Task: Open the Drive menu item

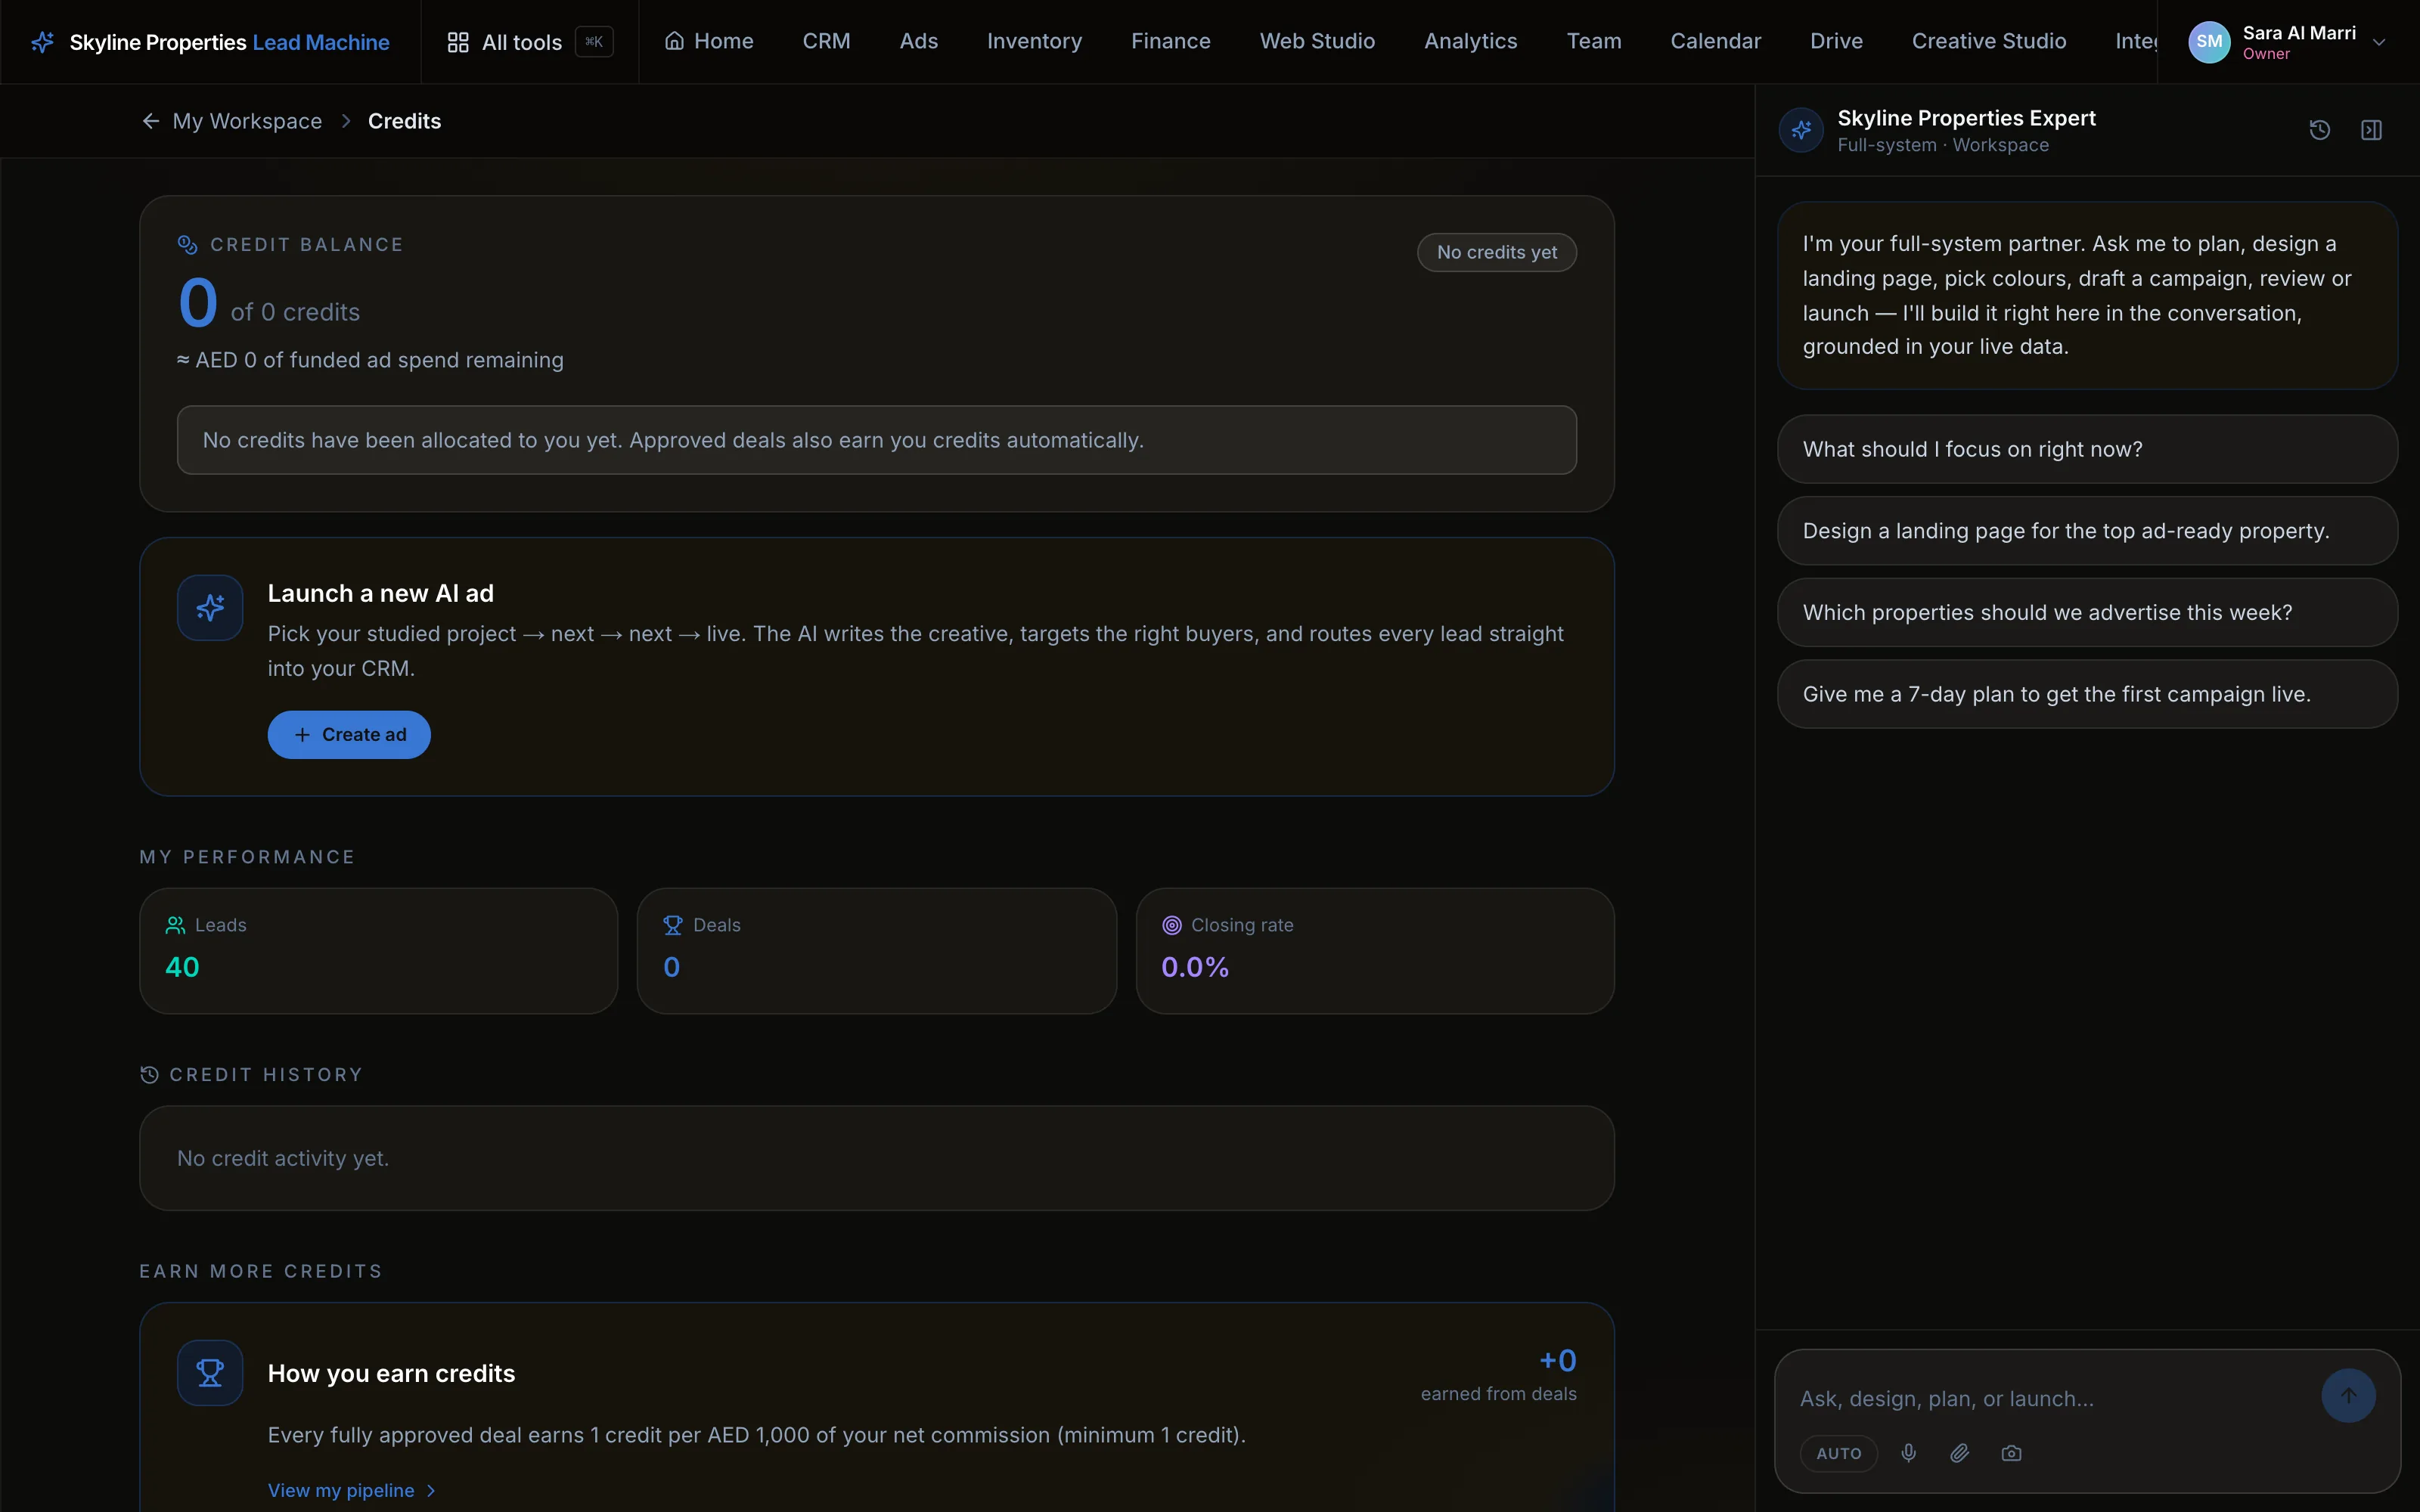Action: pyautogui.click(x=1836, y=41)
